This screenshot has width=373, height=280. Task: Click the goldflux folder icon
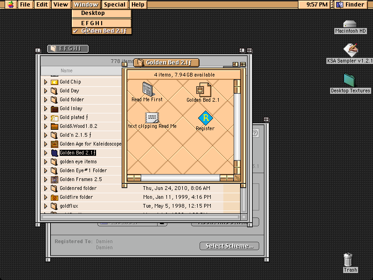55,206
